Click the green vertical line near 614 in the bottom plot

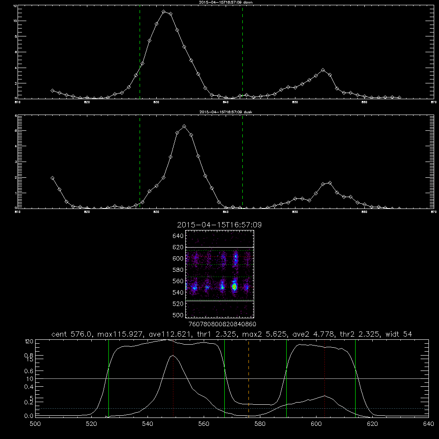tap(355, 378)
